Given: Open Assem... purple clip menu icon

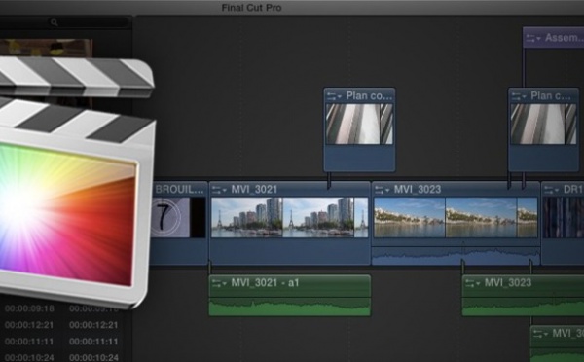Looking at the screenshot, I should click(533, 38).
